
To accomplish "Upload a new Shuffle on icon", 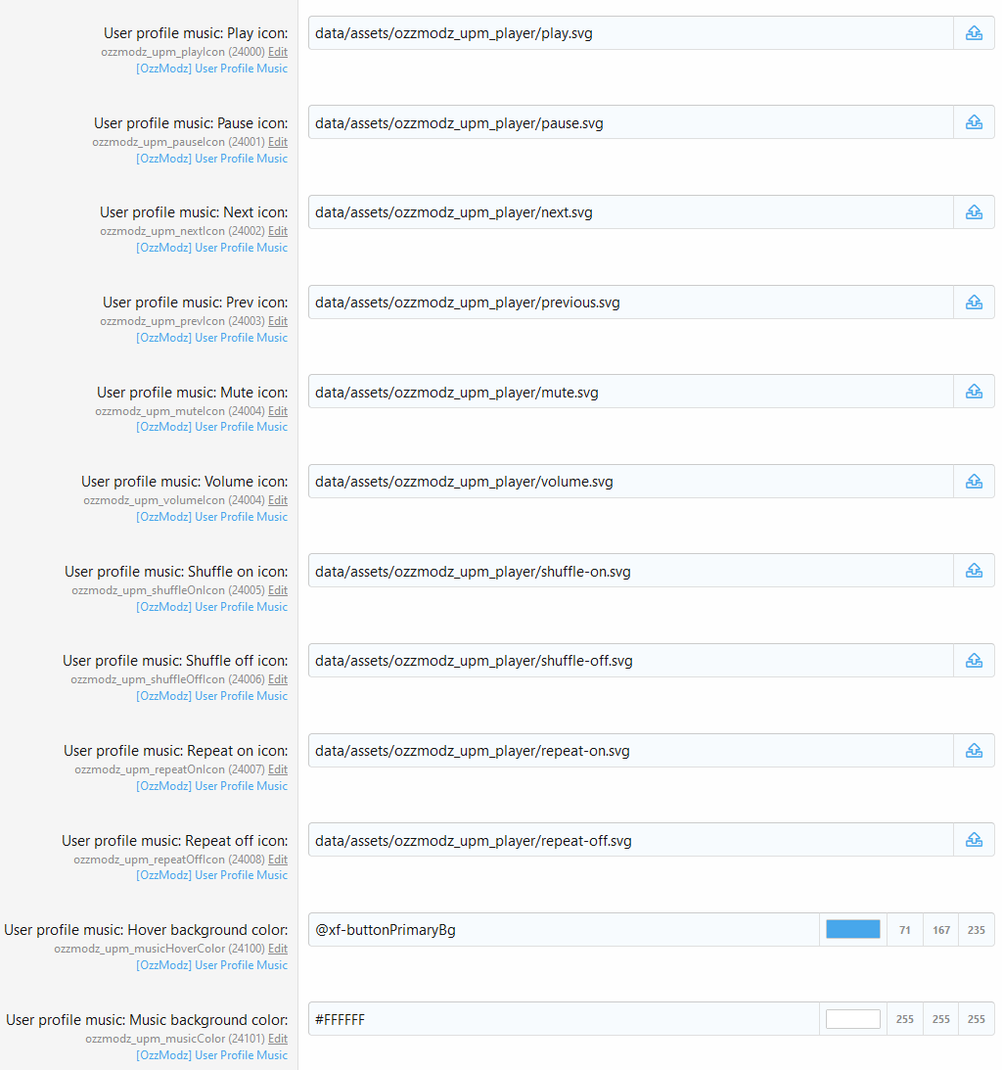I will (x=974, y=571).
